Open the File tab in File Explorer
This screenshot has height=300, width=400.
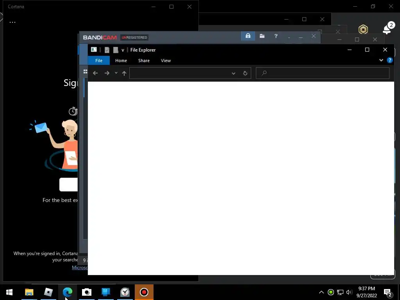[99, 61]
